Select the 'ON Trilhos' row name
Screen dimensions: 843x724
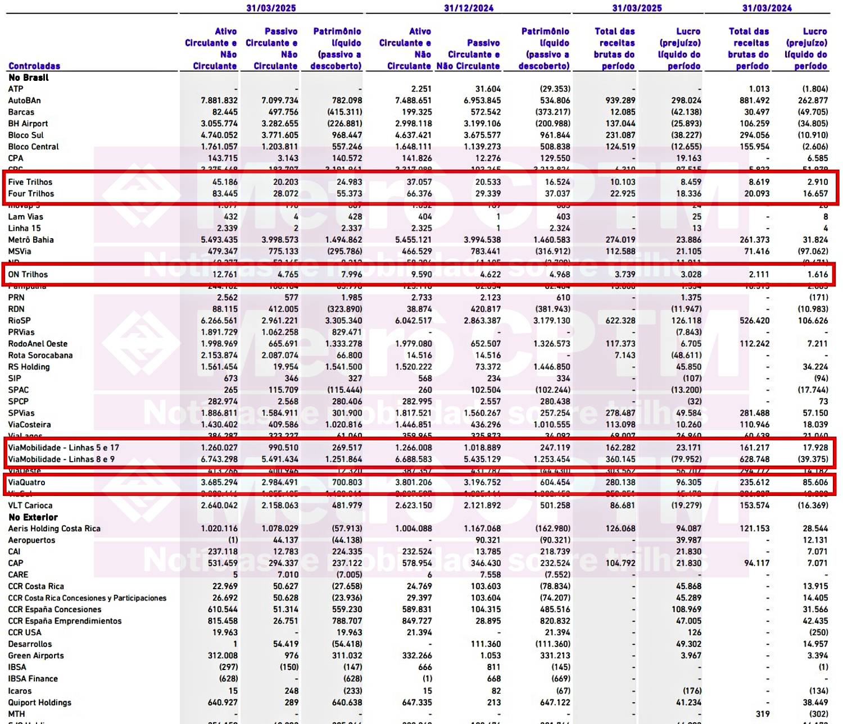tap(28, 274)
